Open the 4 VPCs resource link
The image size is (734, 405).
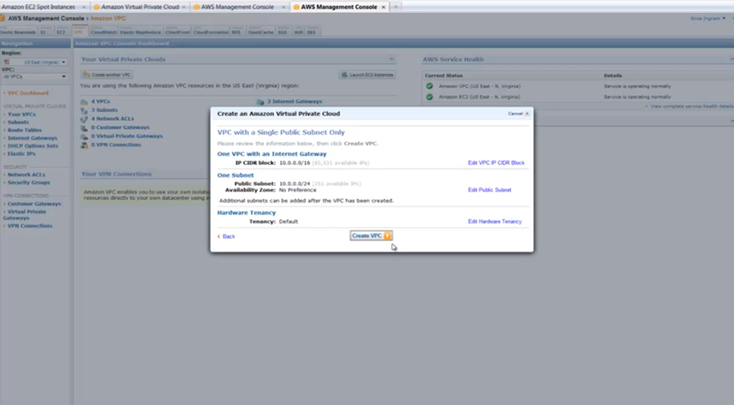click(101, 101)
